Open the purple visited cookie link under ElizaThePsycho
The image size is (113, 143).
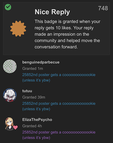[x=59, y=135]
